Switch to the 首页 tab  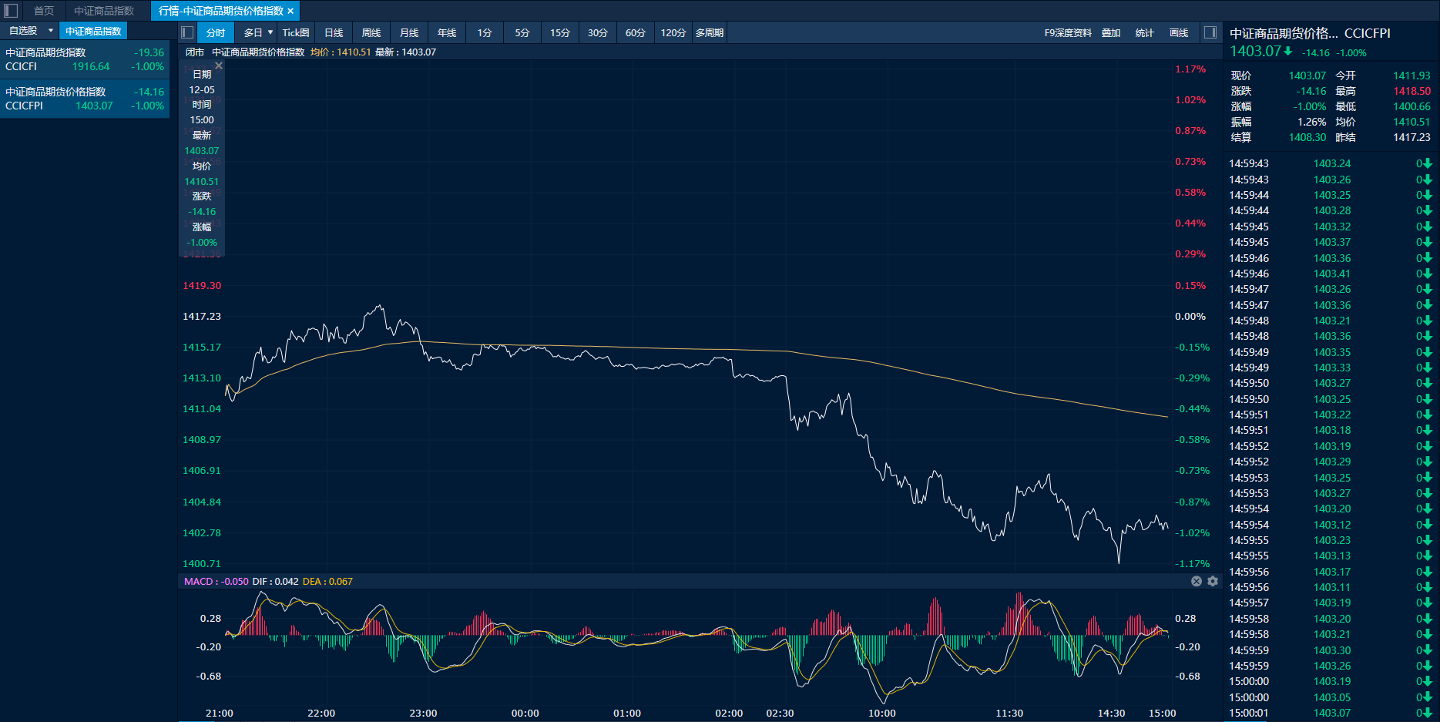click(x=44, y=11)
